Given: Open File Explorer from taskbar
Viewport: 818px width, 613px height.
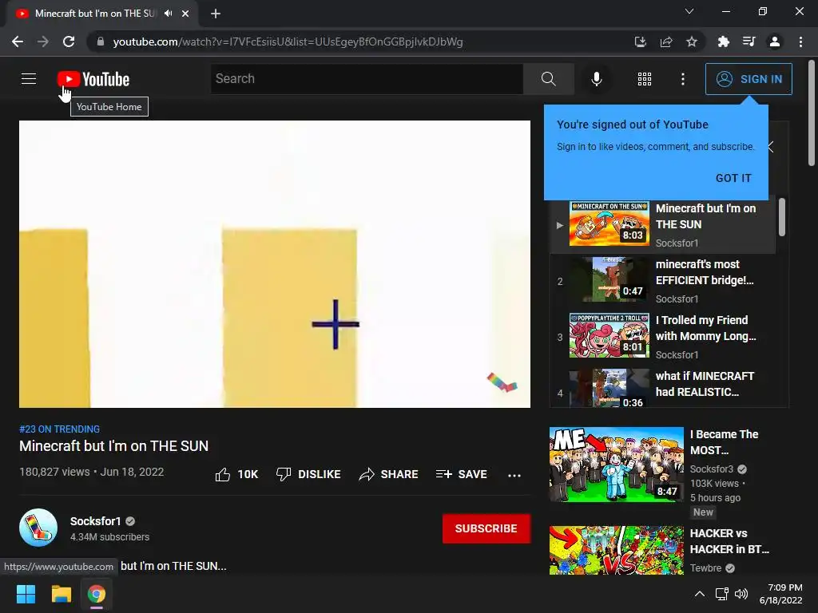Looking at the screenshot, I should pos(61,594).
